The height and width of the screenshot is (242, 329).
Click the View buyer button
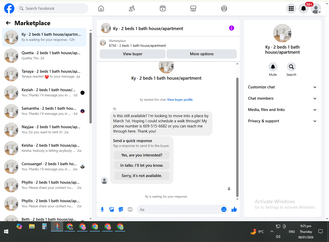pyautogui.click(x=133, y=54)
